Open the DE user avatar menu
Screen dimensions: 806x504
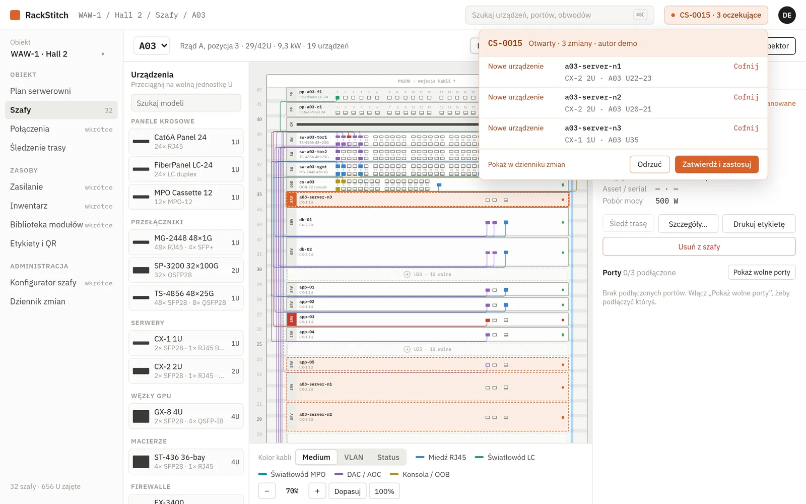point(787,15)
